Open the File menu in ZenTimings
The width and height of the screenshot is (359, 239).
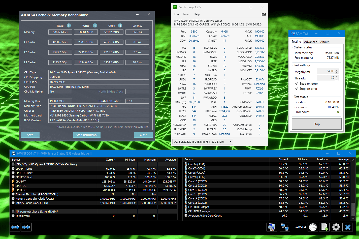(x=177, y=14)
